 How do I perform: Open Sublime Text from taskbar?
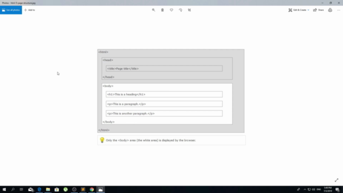83,189
